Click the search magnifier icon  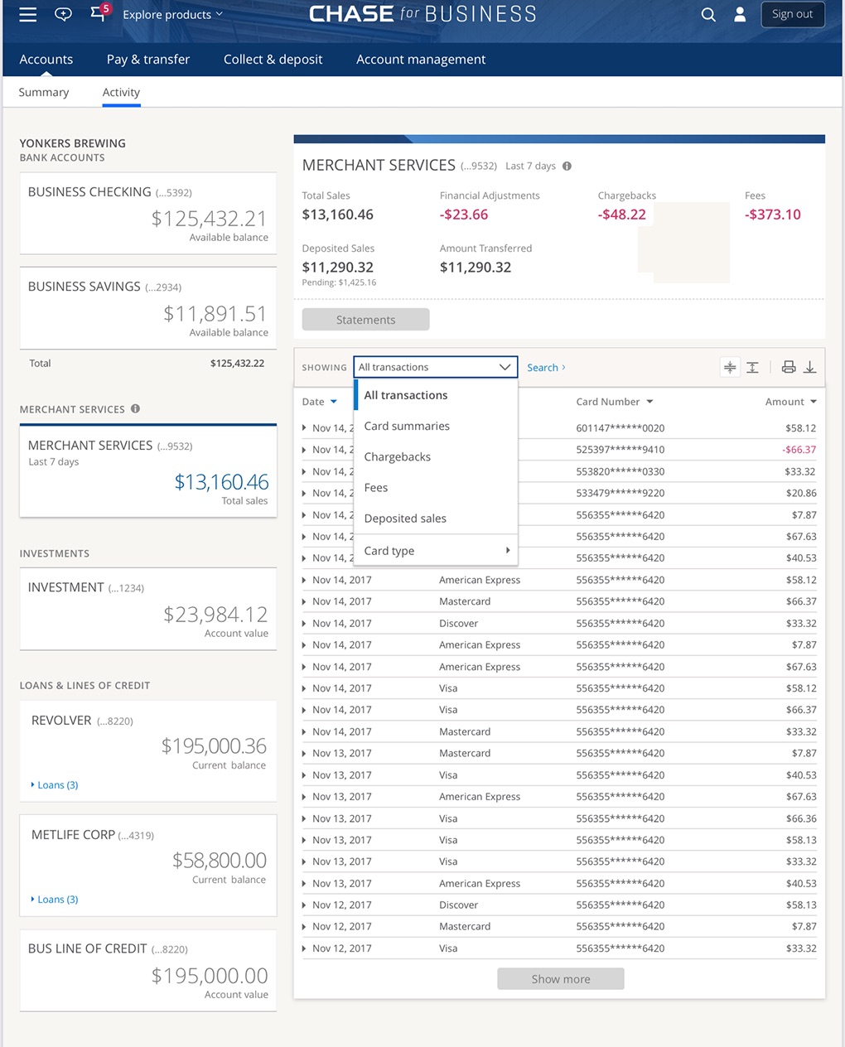[708, 14]
